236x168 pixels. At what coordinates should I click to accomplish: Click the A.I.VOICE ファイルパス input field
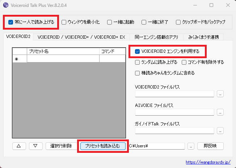click(x=174, y=112)
